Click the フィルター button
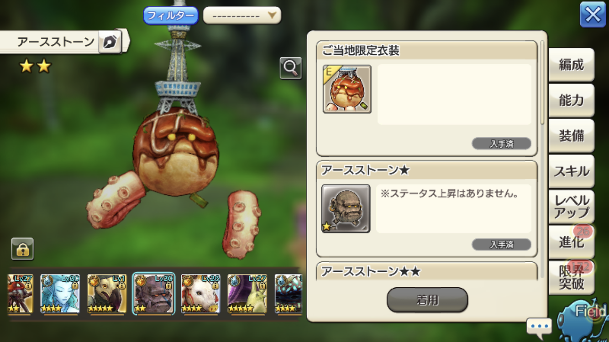Viewport: 609px width, 342px height. coord(171,16)
